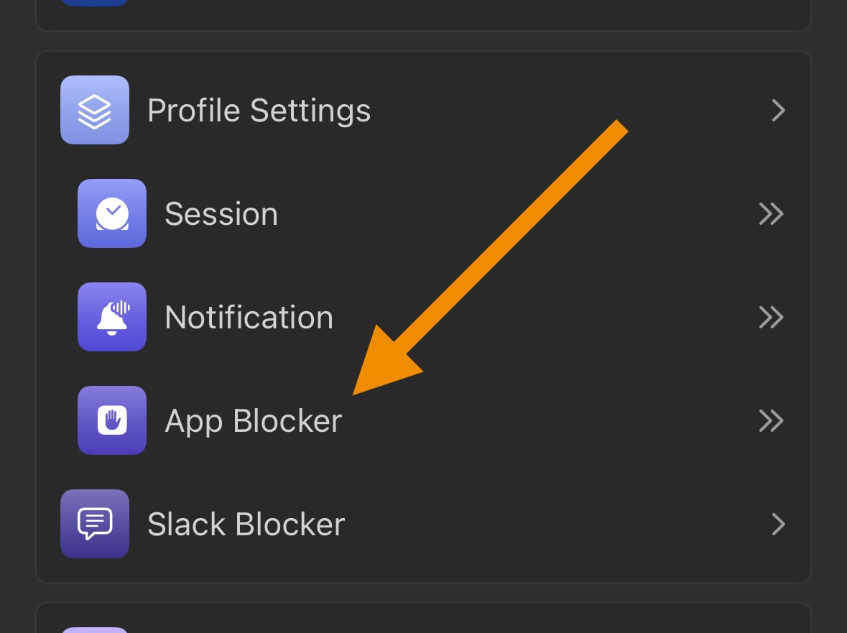Click the Slack Blocker chat bubble icon
Screen dimensions: 847x633
pyautogui.click(x=94, y=524)
